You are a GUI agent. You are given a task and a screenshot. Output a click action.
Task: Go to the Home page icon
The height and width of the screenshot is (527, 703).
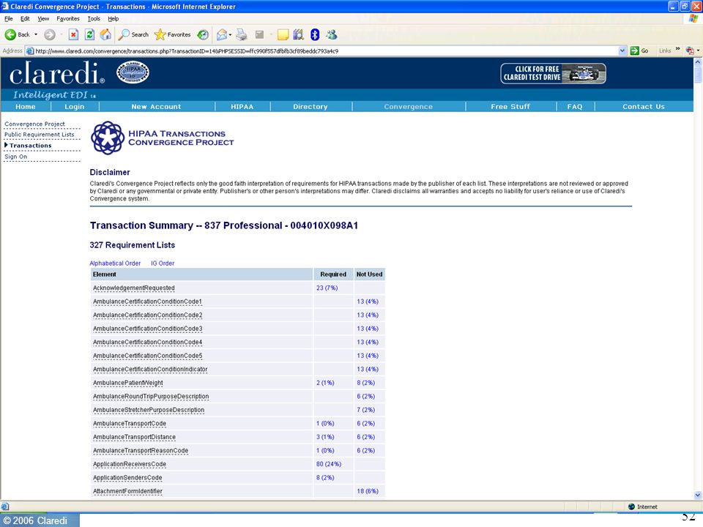tap(105, 34)
